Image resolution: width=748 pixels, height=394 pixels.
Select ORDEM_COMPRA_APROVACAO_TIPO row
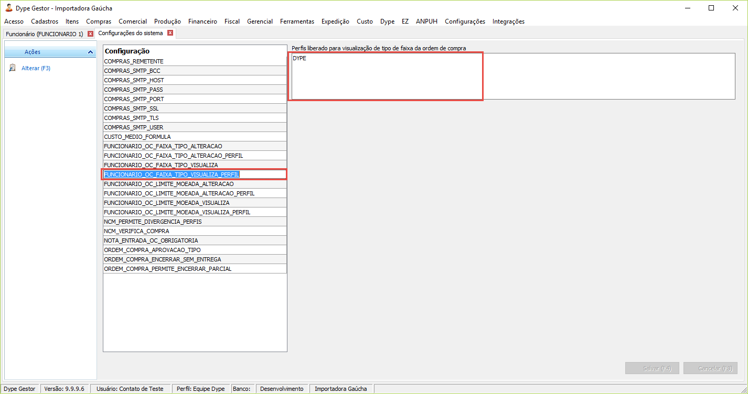click(195, 250)
